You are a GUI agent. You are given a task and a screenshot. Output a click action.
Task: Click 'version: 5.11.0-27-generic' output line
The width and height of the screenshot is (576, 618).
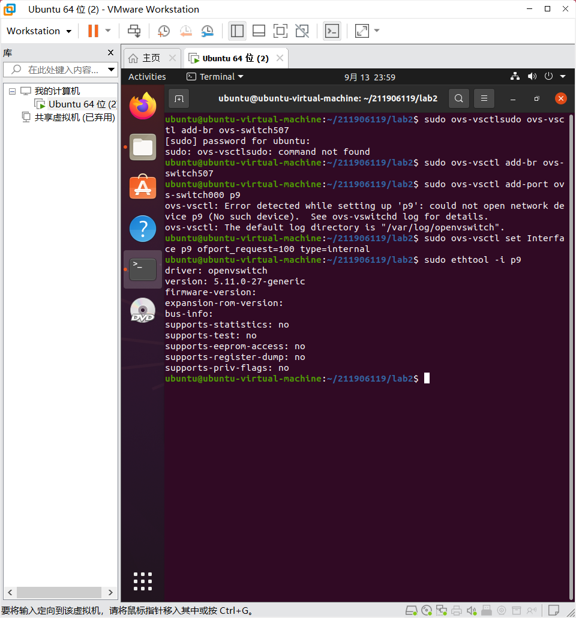coord(235,281)
